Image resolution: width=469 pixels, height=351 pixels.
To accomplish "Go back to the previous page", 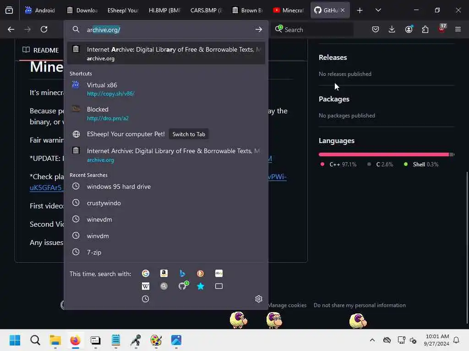I will point(11,29).
